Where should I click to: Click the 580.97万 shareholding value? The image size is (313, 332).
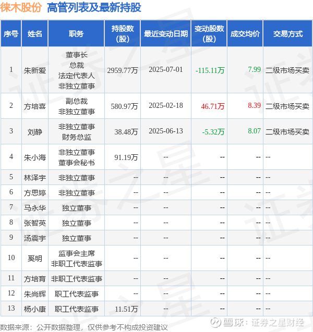click(x=124, y=106)
